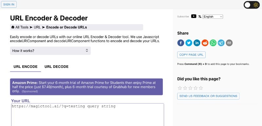This screenshot has height=126, width=262.
Task: Click the SIGN IN button
Action: pos(9,5)
